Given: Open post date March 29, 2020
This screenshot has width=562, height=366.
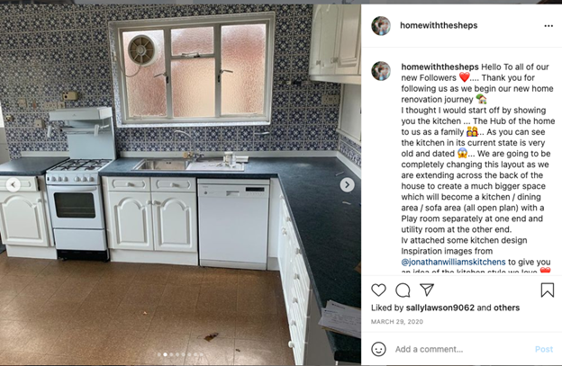Looking at the screenshot, I should tap(397, 322).
